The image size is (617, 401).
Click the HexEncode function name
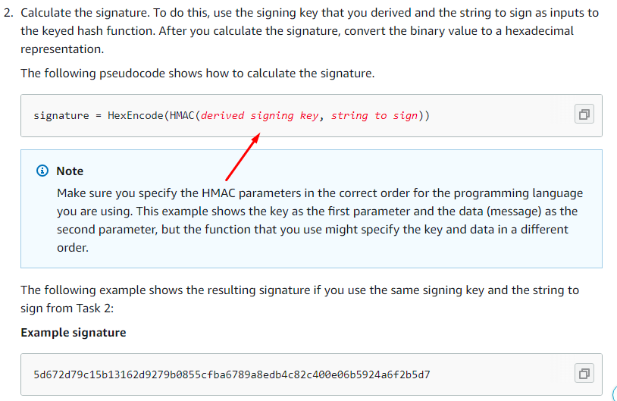[x=136, y=116]
